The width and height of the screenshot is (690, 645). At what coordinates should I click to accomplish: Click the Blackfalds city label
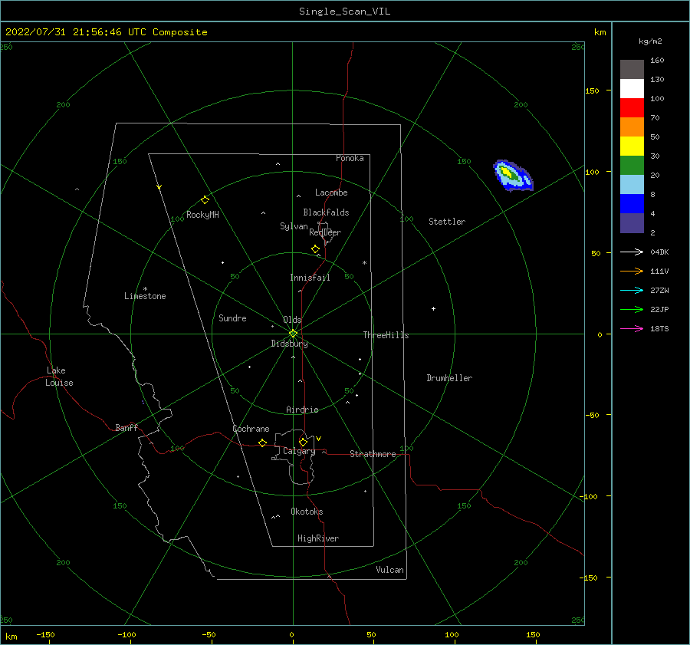[x=326, y=212]
